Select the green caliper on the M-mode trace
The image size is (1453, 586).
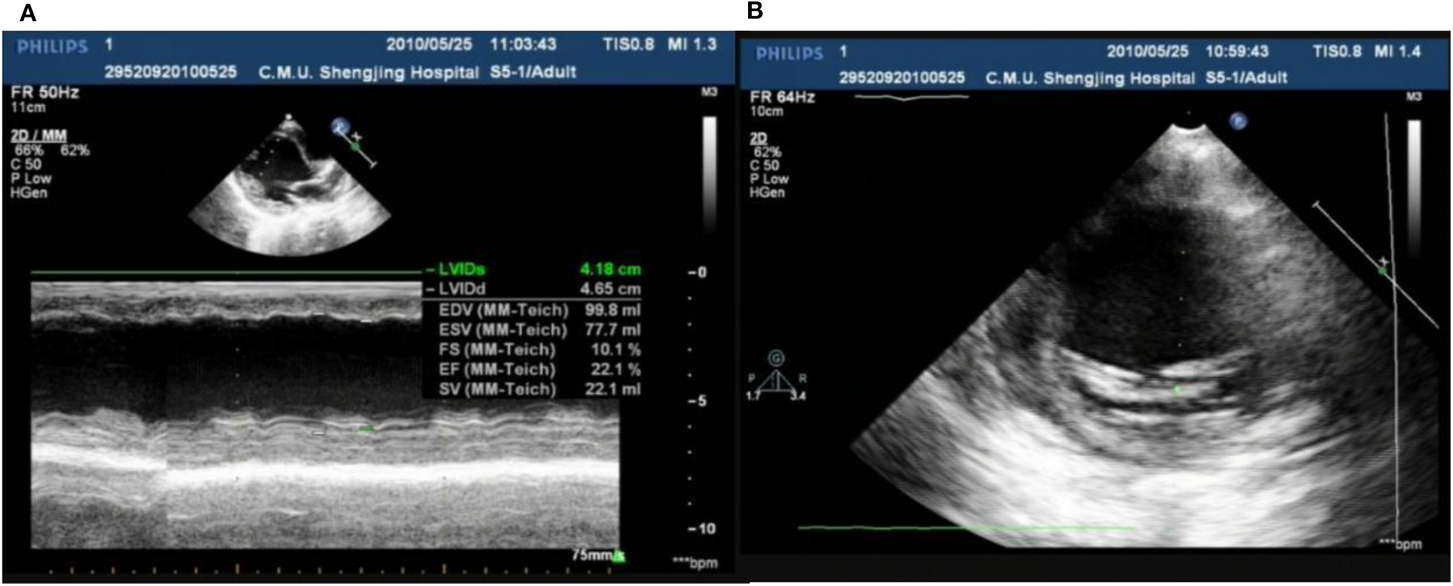point(367,430)
